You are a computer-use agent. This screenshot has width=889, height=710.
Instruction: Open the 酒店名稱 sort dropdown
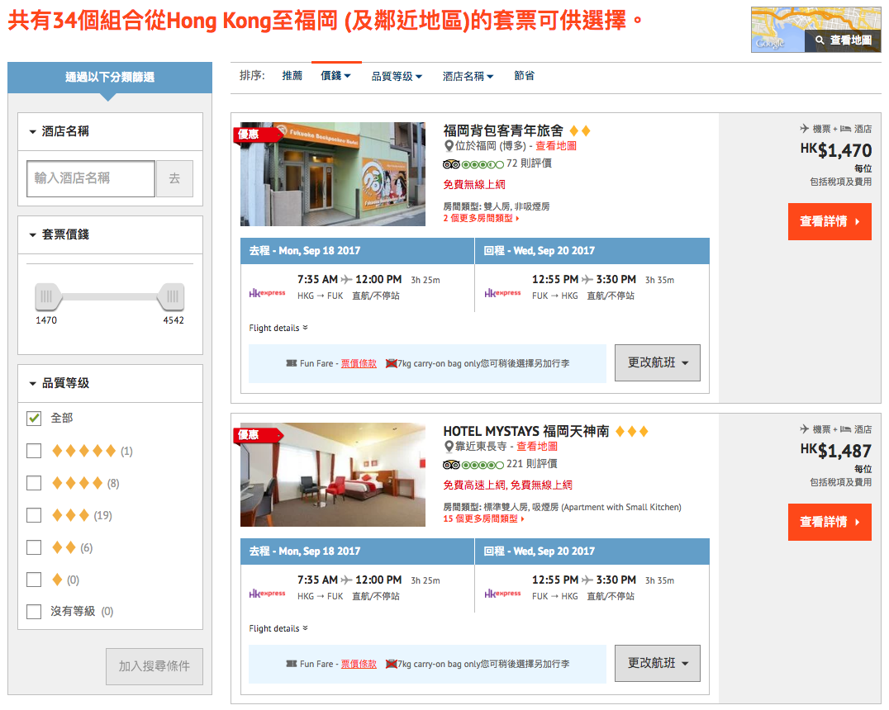pyautogui.click(x=468, y=76)
